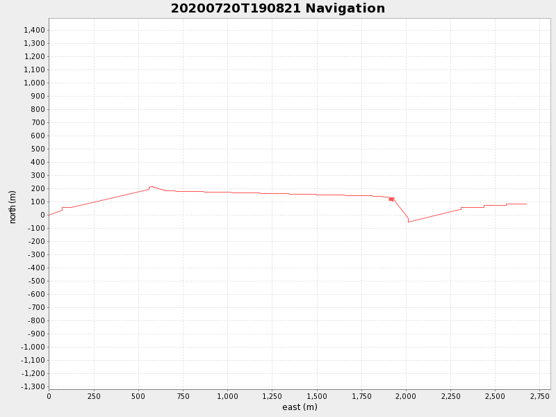Image resolution: width=556 pixels, height=417 pixels.
Task: Click the 1,500 tick label on the east axis
Action: tap(317, 396)
